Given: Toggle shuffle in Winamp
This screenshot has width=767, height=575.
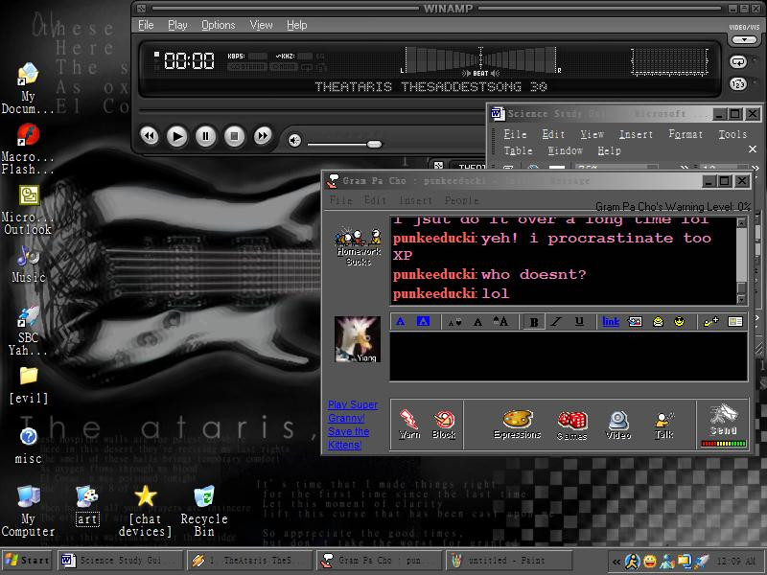Looking at the screenshot, I should (738, 84).
